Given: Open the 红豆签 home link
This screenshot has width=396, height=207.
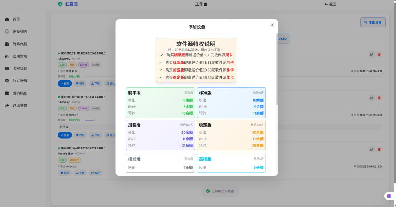Looking at the screenshot, I should pos(72,4).
